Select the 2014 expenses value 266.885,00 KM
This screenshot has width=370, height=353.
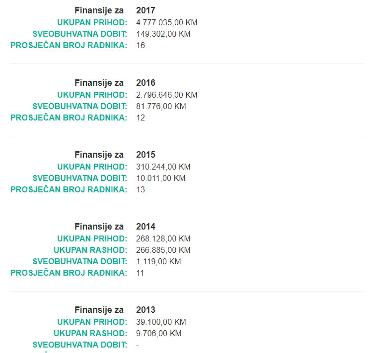(x=163, y=250)
